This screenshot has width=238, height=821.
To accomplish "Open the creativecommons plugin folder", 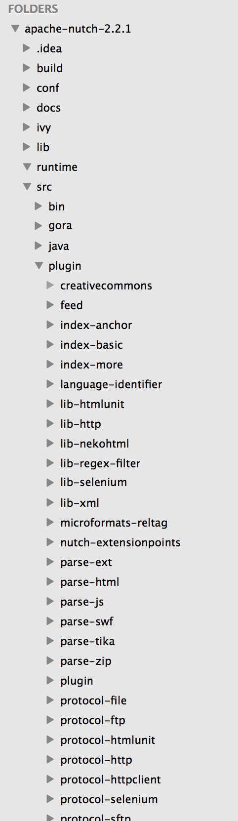I will [x=106, y=286].
